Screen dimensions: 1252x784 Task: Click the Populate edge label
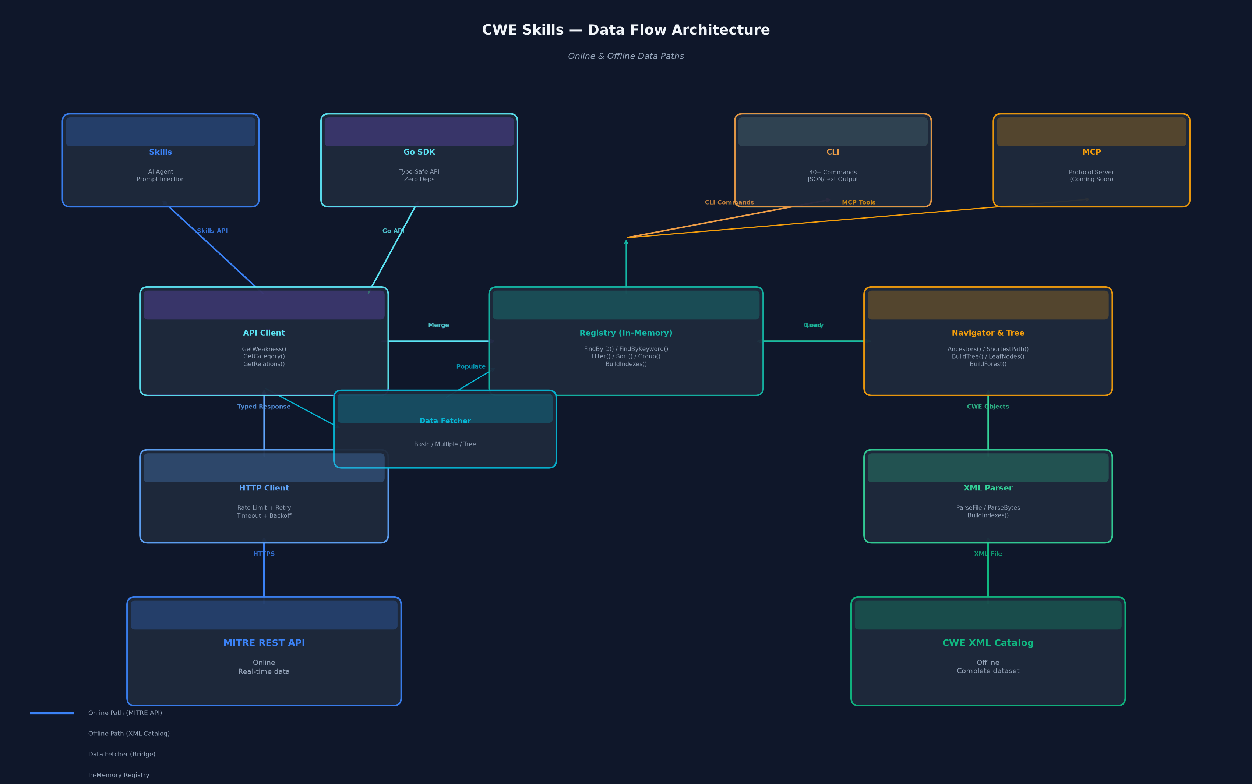tap(470, 366)
